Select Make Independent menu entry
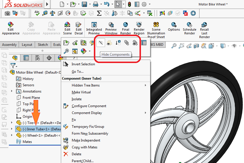The height and width of the screenshot is (163, 244). (x=106, y=140)
